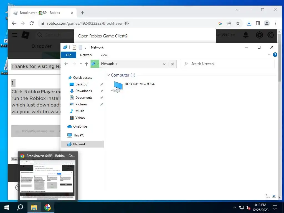The width and height of the screenshot is (284, 213).
Task: Open the recent locations dropdown in Explorer
Action: pos(81,64)
